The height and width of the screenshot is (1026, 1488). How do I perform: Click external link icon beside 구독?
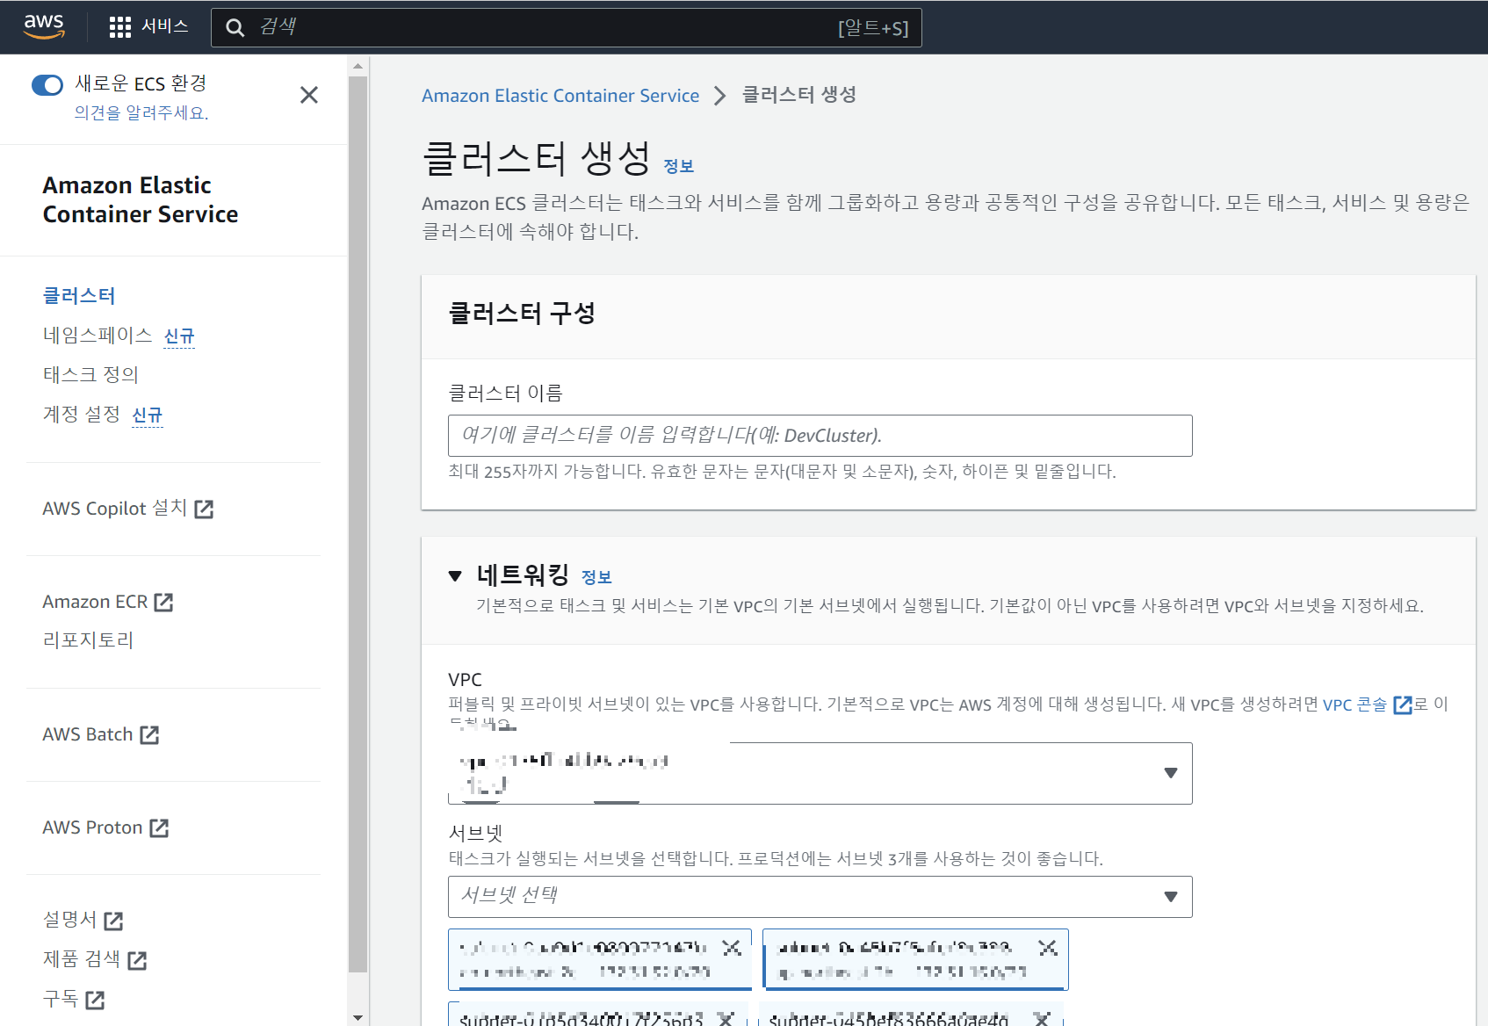95,1000
